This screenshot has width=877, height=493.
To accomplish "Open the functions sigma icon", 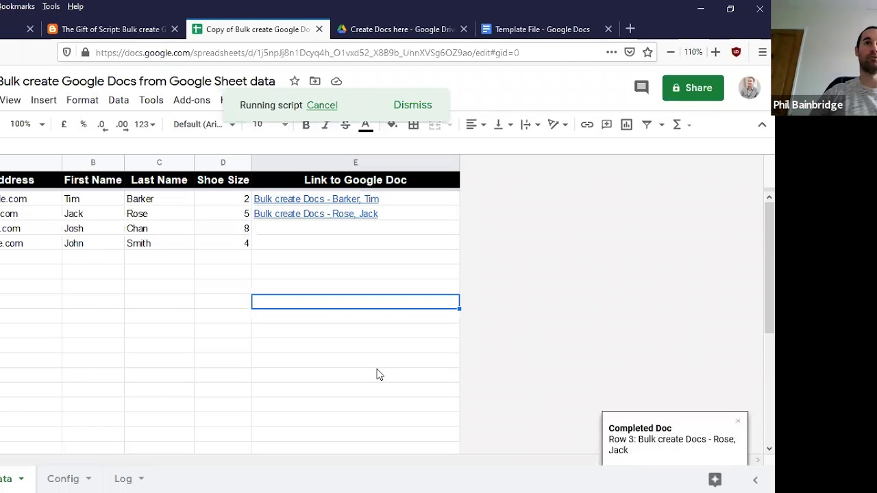I will [677, 125].
